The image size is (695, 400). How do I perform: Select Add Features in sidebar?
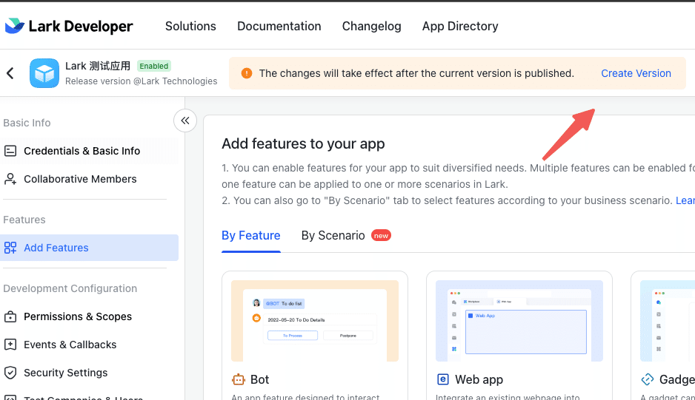pyautogui.click(x=56, y=248)
